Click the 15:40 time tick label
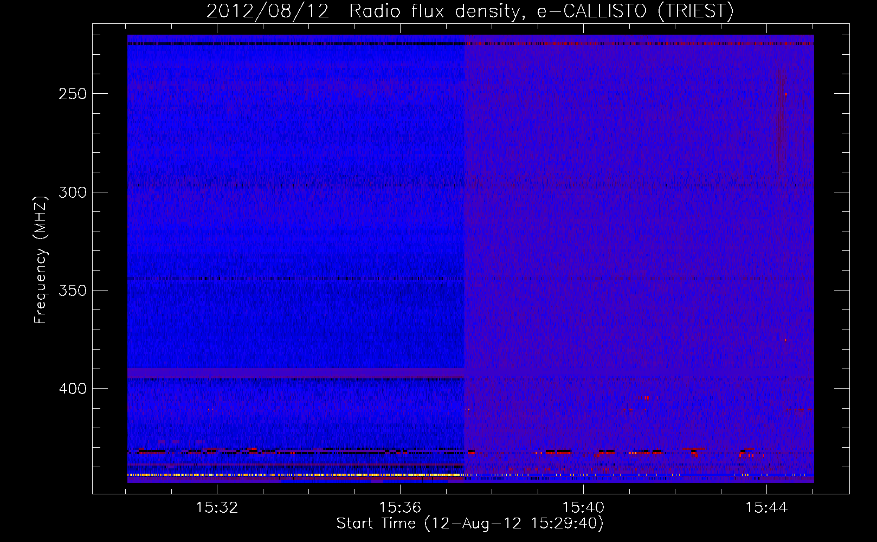The image size is (877, 542). pos(583,508)
